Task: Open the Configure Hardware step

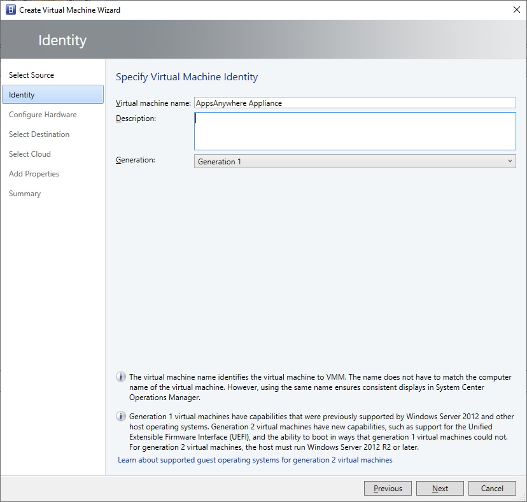Action: point(43,115)
